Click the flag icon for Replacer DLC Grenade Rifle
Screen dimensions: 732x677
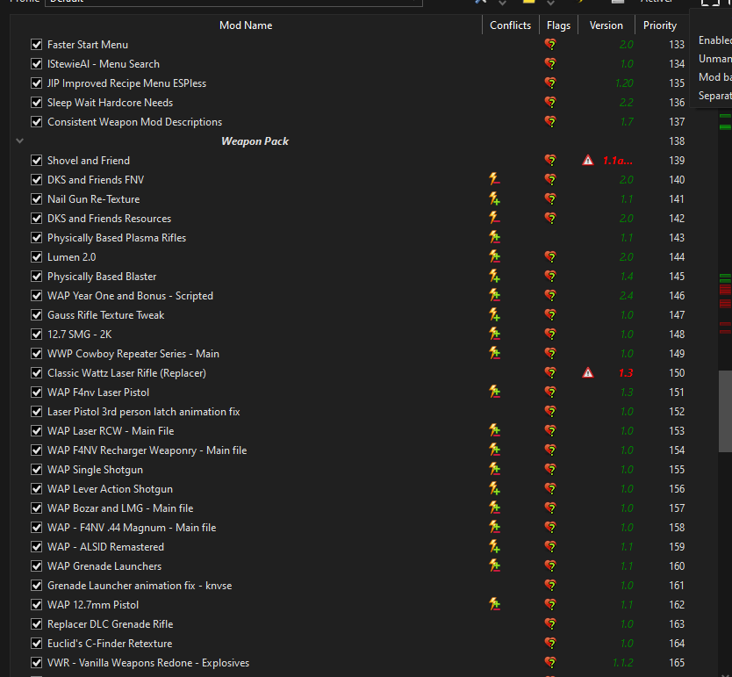click(551, 624)
